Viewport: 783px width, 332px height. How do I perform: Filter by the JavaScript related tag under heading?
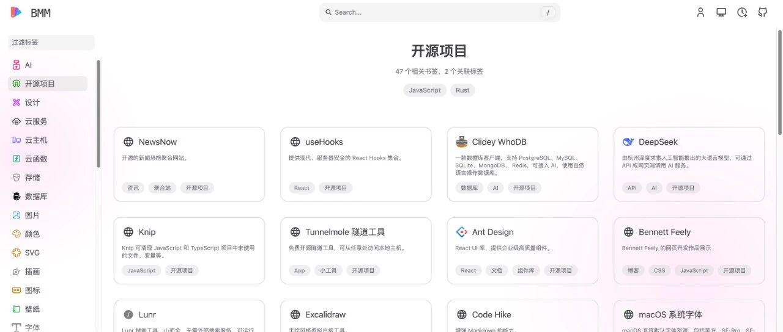point(425,90)
